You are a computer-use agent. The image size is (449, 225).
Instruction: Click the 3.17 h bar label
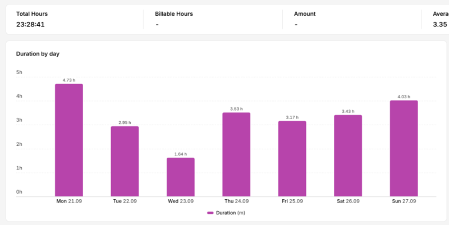292,117
